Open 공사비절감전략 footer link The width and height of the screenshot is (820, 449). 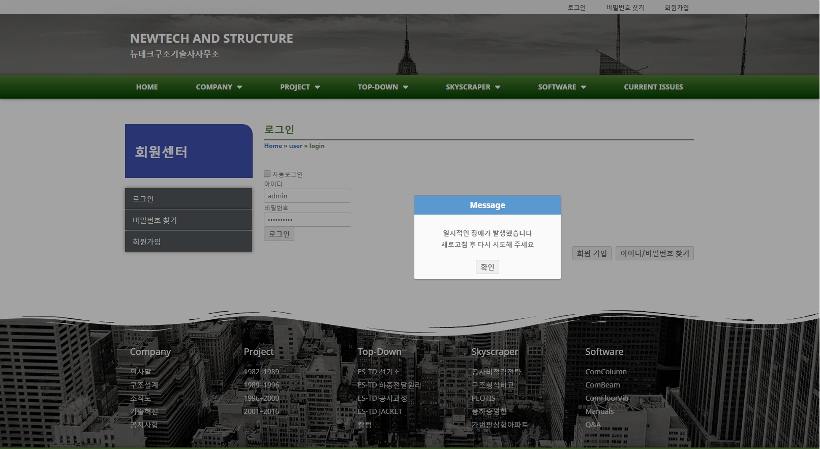(x=496, y=372)
